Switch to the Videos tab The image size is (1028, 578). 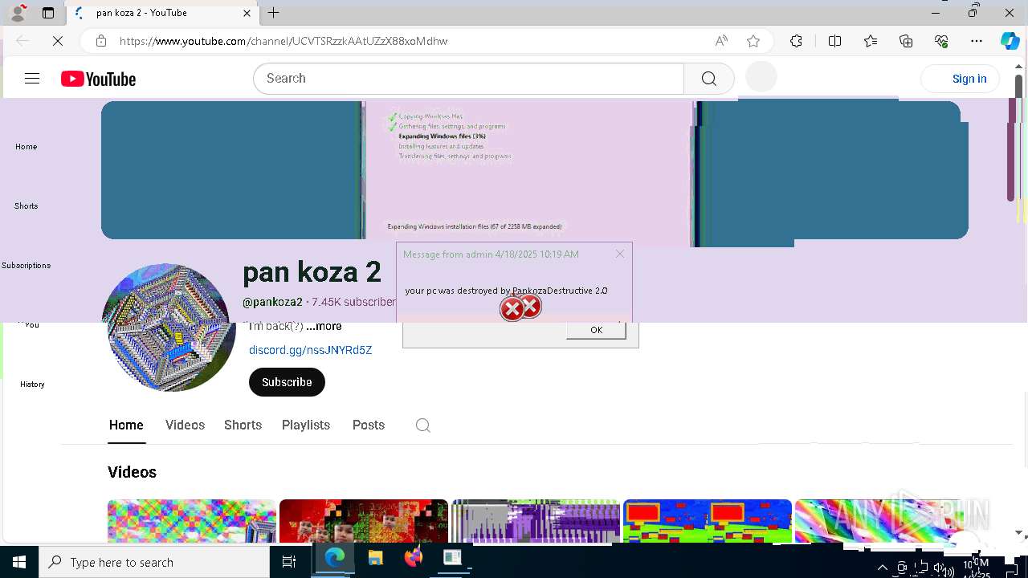[185, 425]
